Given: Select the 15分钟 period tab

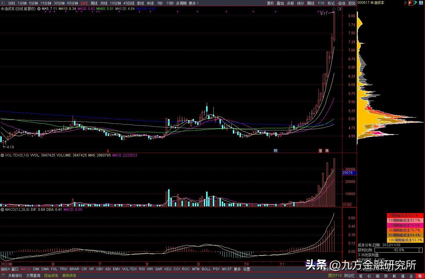Looking at the screenshot, I should pos(46,3).
